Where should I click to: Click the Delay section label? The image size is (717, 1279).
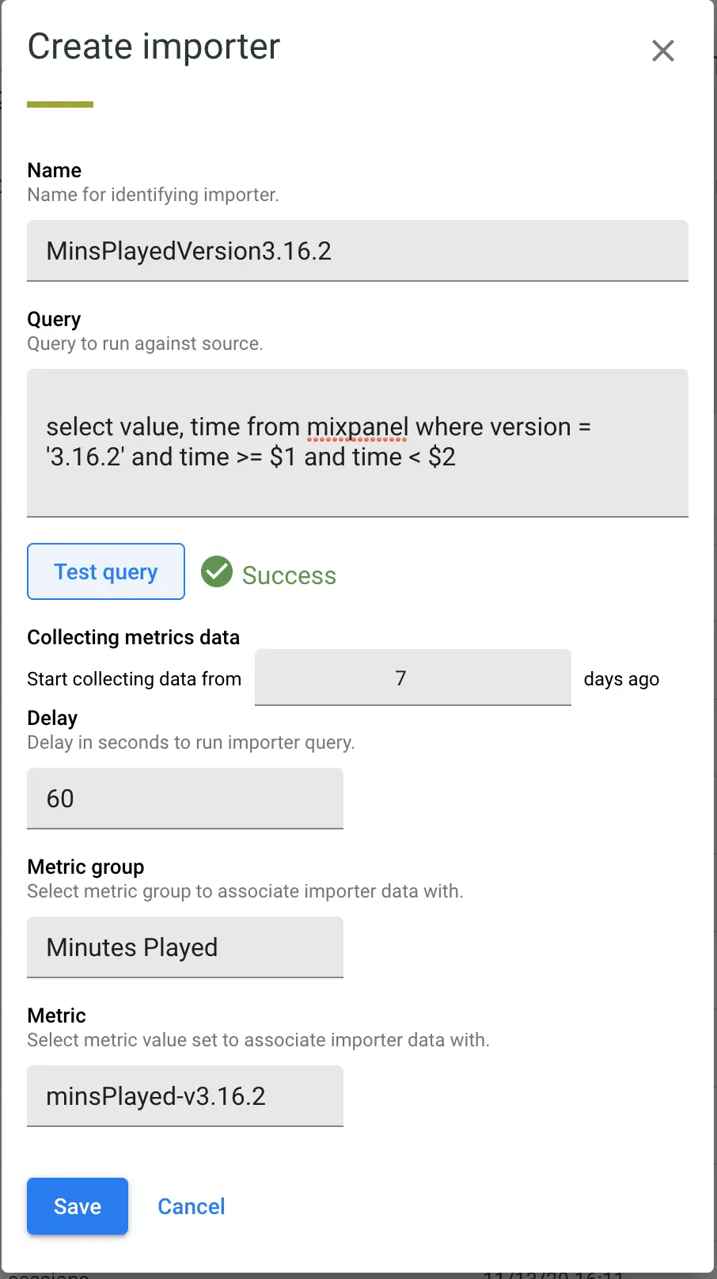coord(52,718)
